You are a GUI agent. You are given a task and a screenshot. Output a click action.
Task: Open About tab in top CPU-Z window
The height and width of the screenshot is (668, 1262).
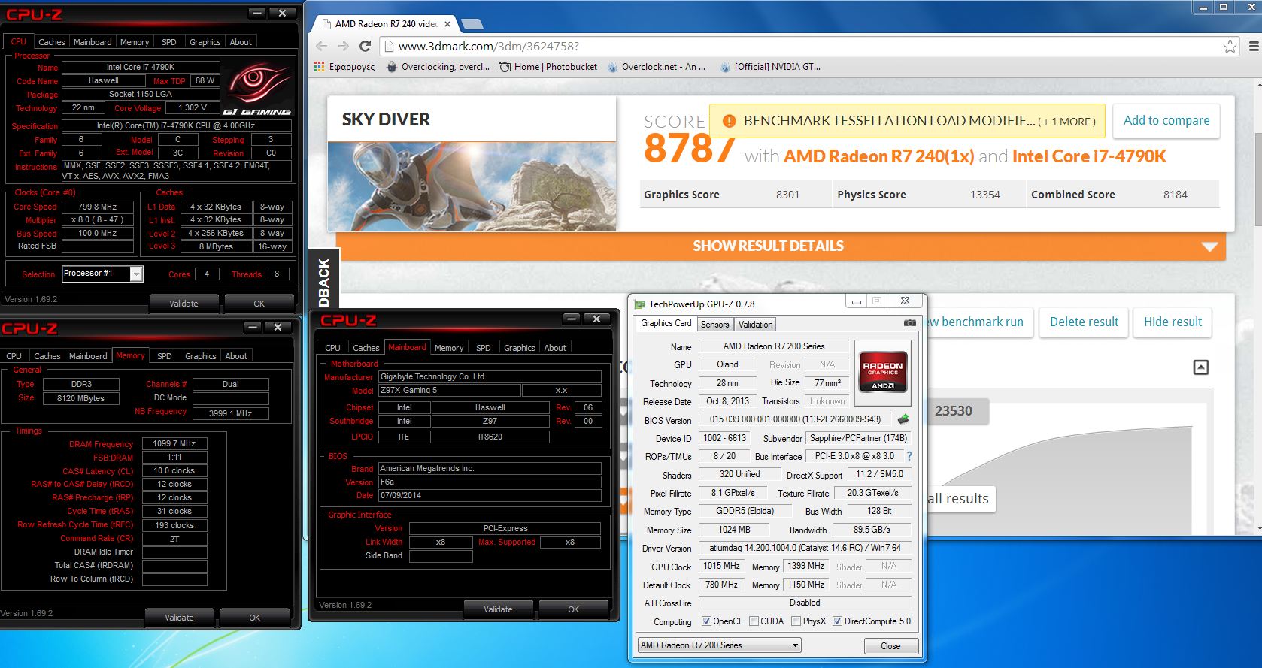pos(241,42)
